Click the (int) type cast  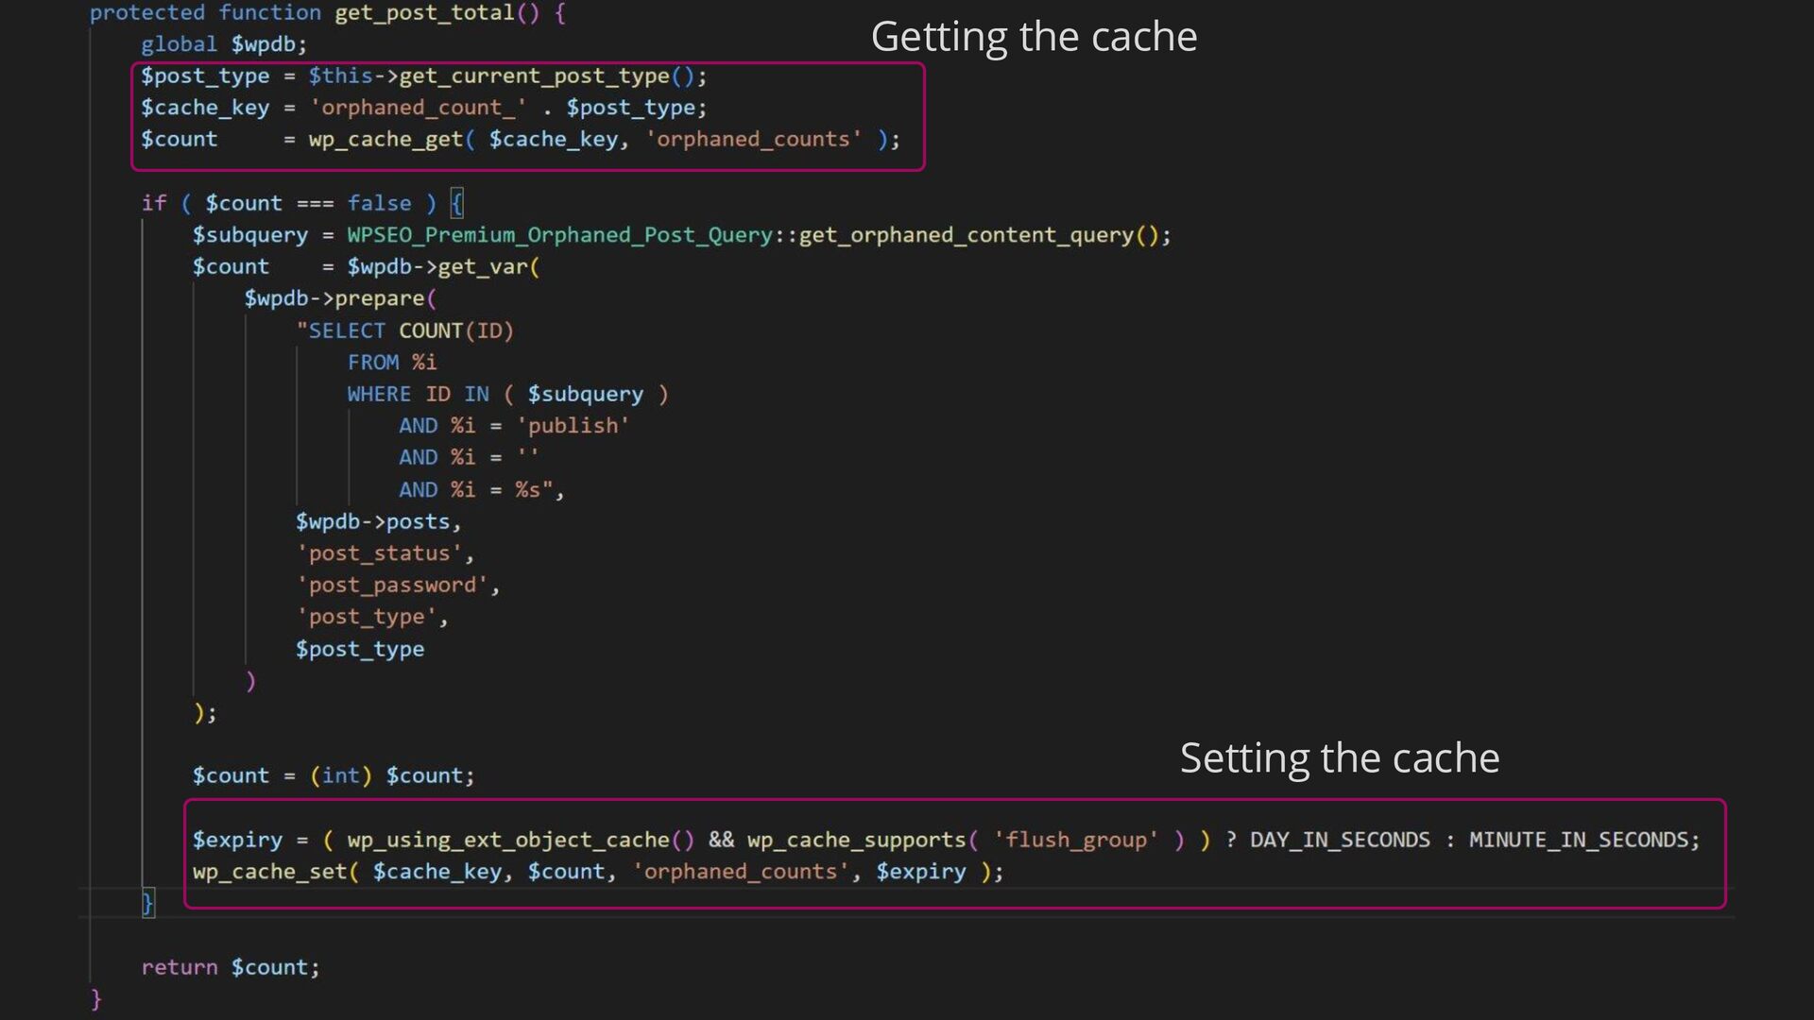(340, 775)
